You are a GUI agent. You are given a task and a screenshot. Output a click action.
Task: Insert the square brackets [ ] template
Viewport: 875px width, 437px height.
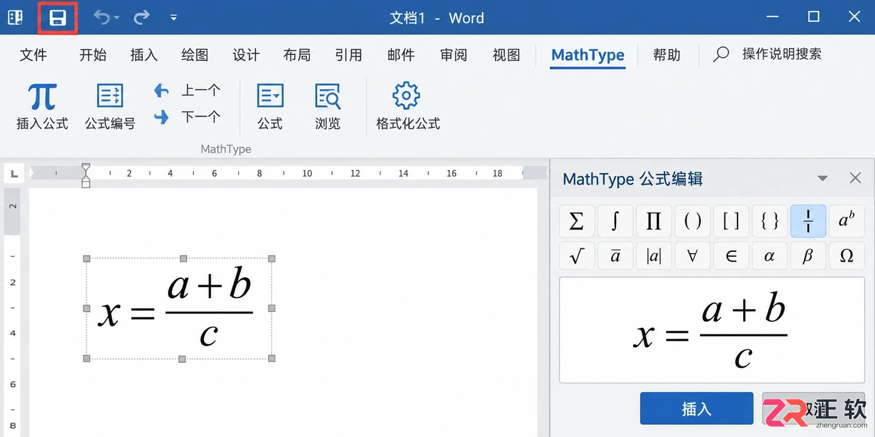tap(731, 221)
